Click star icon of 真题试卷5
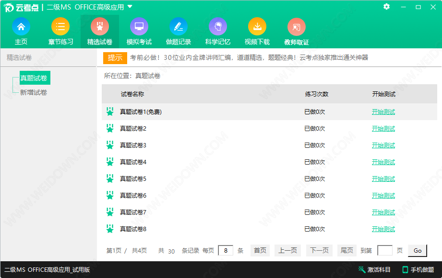The height and width of the screenshot is (278, 442). [x=110, y=178]
